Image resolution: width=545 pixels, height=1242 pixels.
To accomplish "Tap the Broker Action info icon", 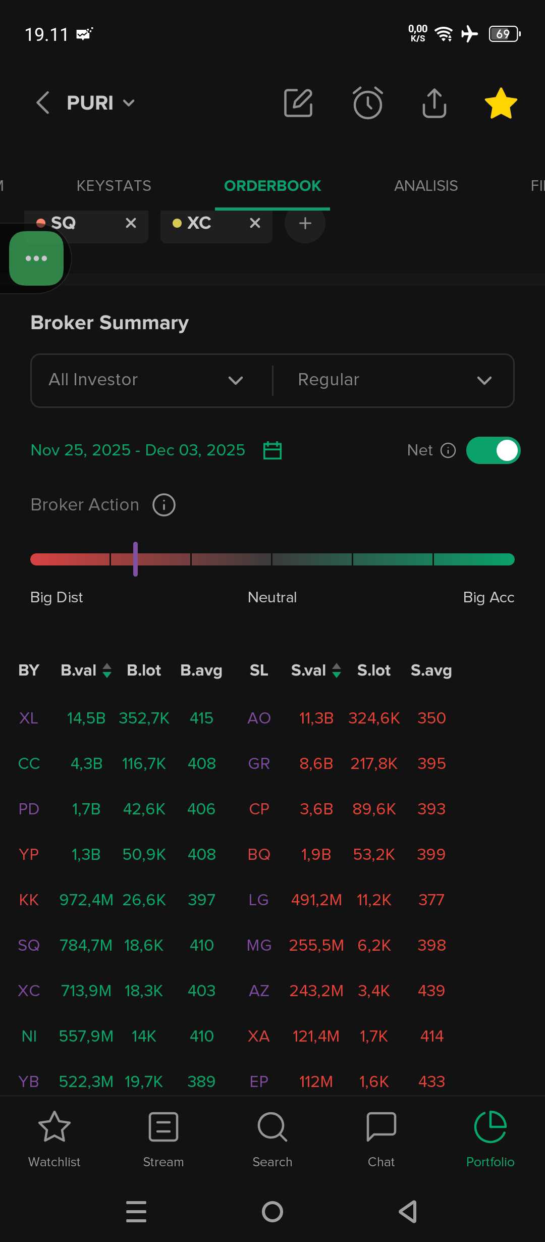I will (164, 505).
